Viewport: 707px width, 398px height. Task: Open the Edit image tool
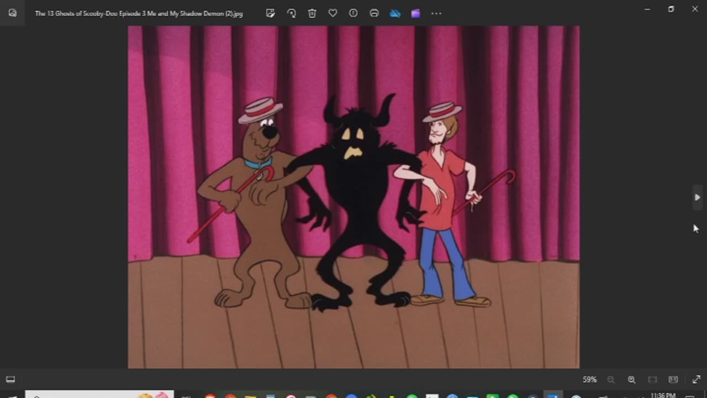(x=270, y=13)
